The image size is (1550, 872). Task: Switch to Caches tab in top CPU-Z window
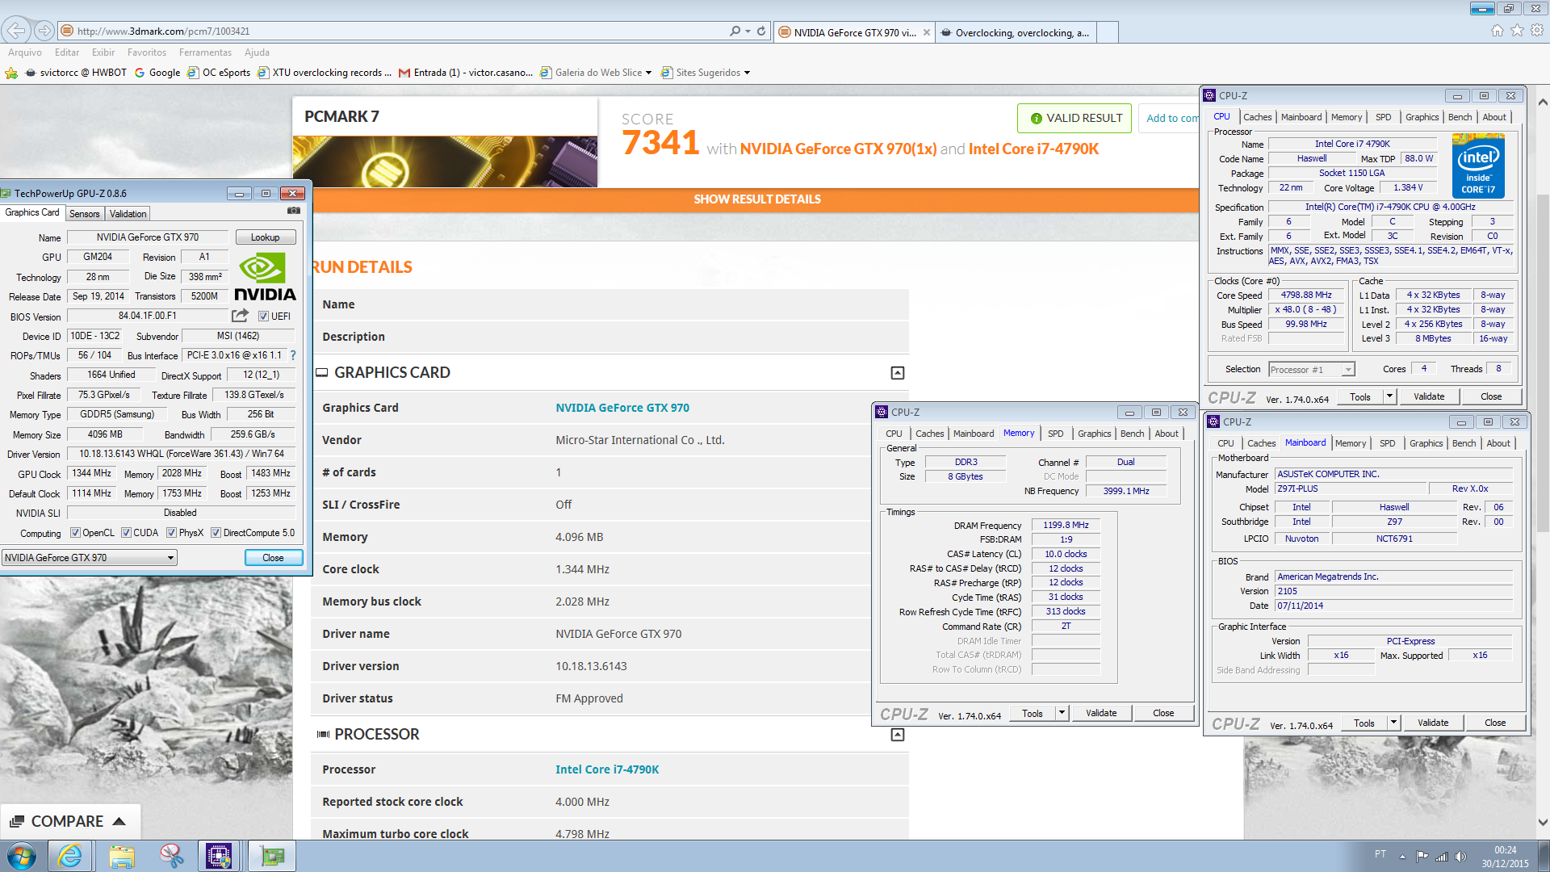pos(1257,117)
